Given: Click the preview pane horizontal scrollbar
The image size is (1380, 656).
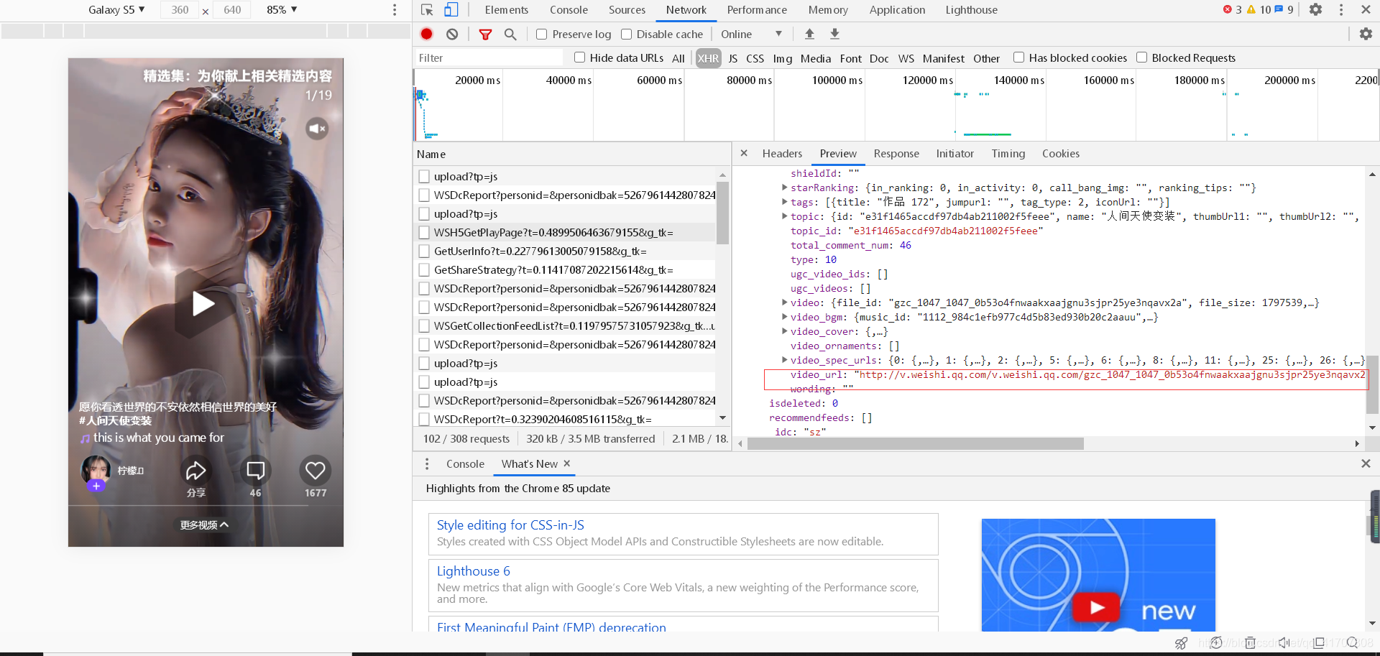Looking at the screenshot, I should click(915, 444).
